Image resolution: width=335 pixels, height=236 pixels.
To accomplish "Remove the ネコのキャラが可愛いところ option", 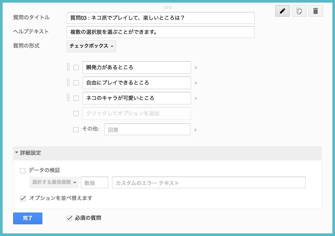I will click(x=196, y=98).
